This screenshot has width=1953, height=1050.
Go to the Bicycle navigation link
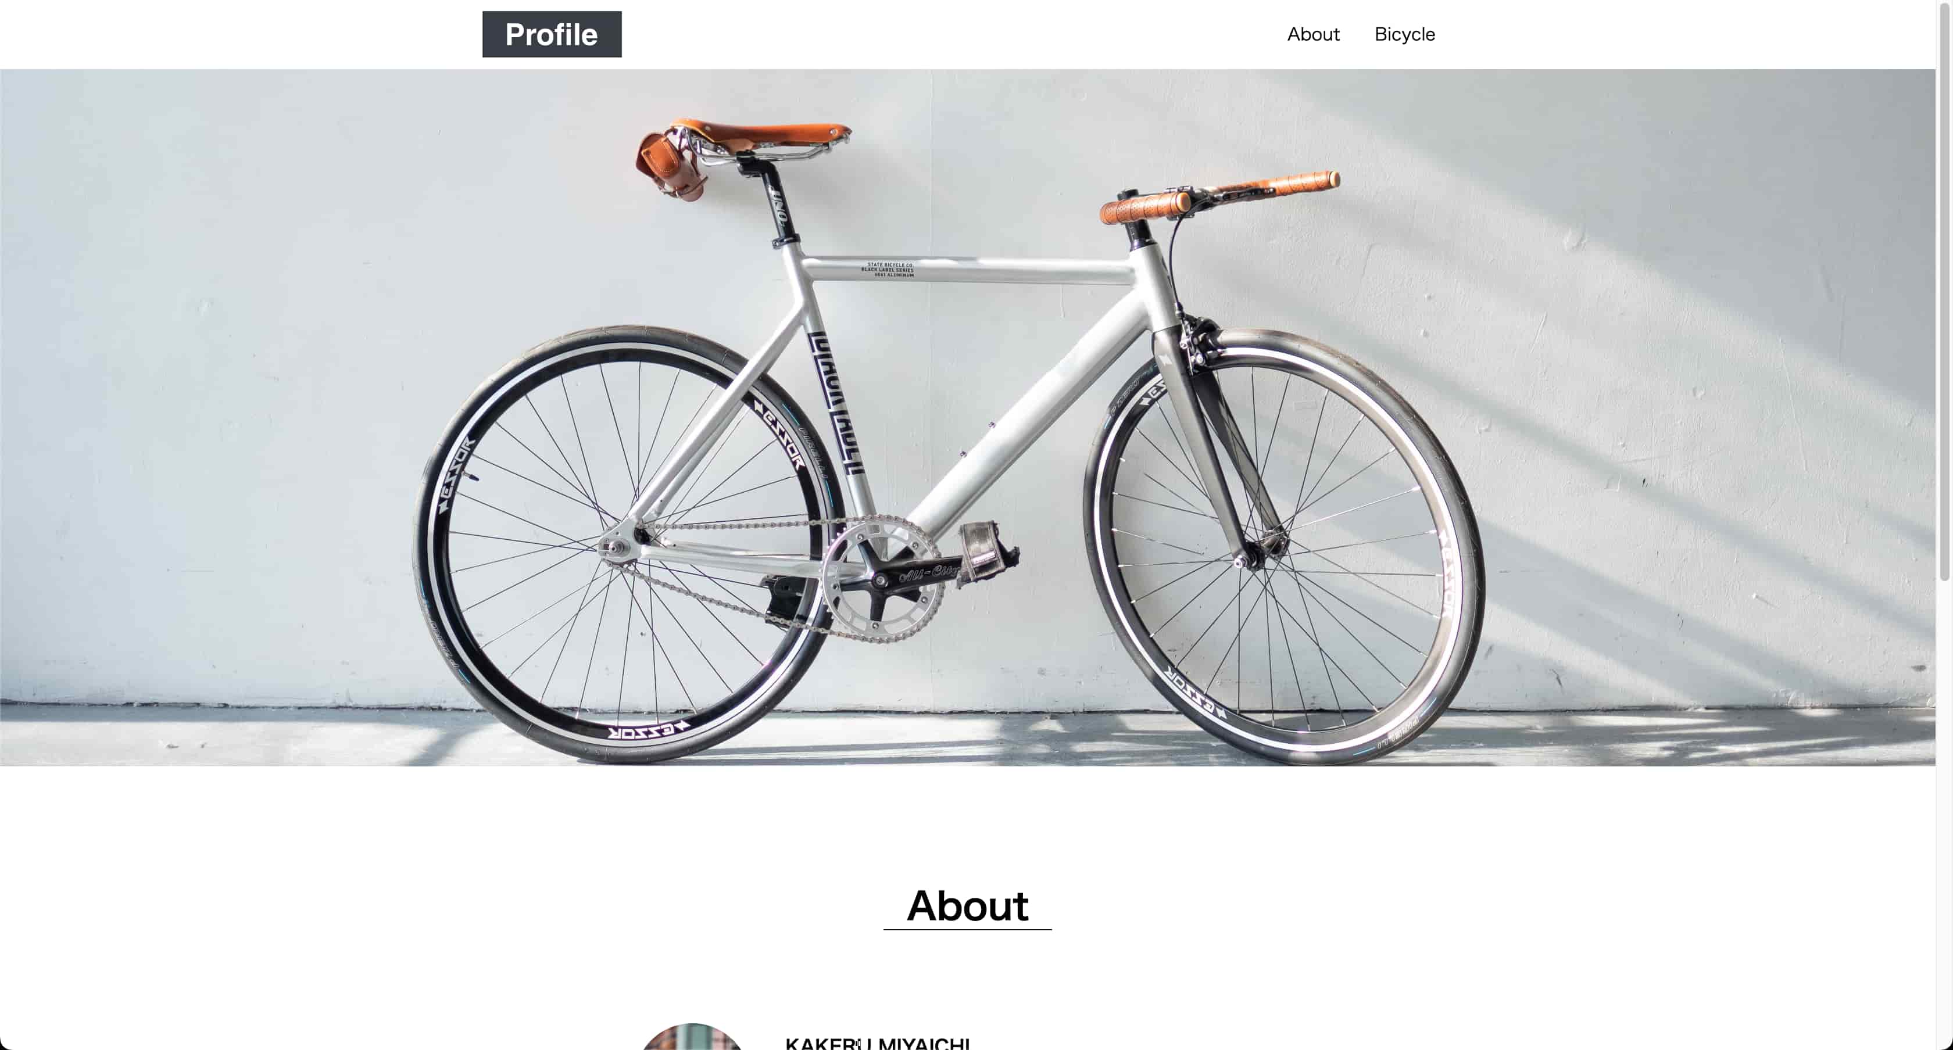[x=1404, y=34]
